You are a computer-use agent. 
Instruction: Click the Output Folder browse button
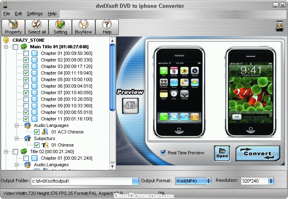pyautogui.click(x=136, y=181)
